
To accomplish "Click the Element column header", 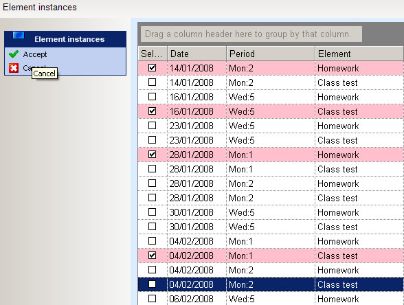I will 359,54.
